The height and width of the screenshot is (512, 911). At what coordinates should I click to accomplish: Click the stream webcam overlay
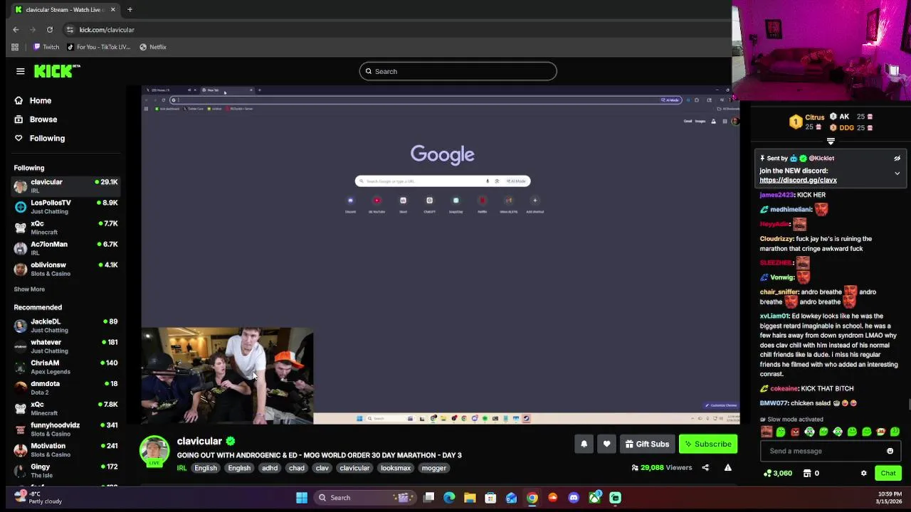click(227, 375)
